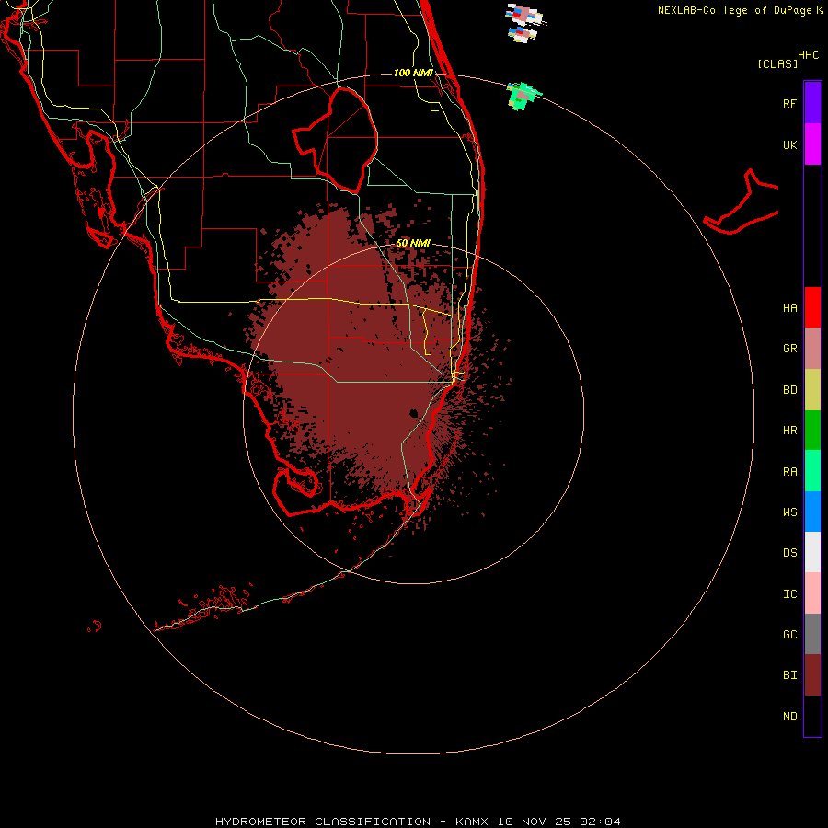This screenshot has width=828, height=828.
Task: Click the IC pink legend swatch
Action: [x=812, y=593]
